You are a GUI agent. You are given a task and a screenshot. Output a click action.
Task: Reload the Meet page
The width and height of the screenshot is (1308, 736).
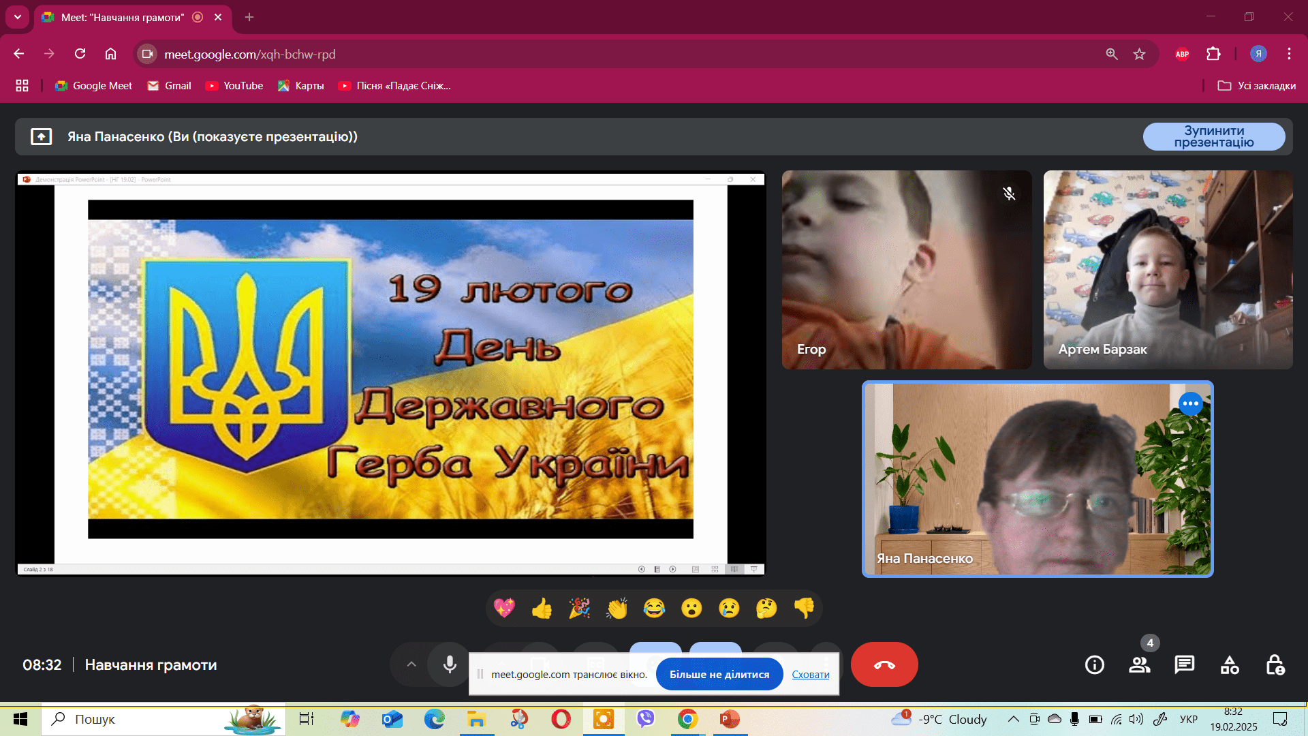click(x=80, y=54)
